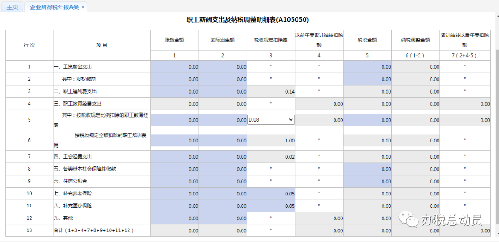Select the 企业所得税年报A类 tab
This screenshot has width=499, height=242.
point(54,7)
